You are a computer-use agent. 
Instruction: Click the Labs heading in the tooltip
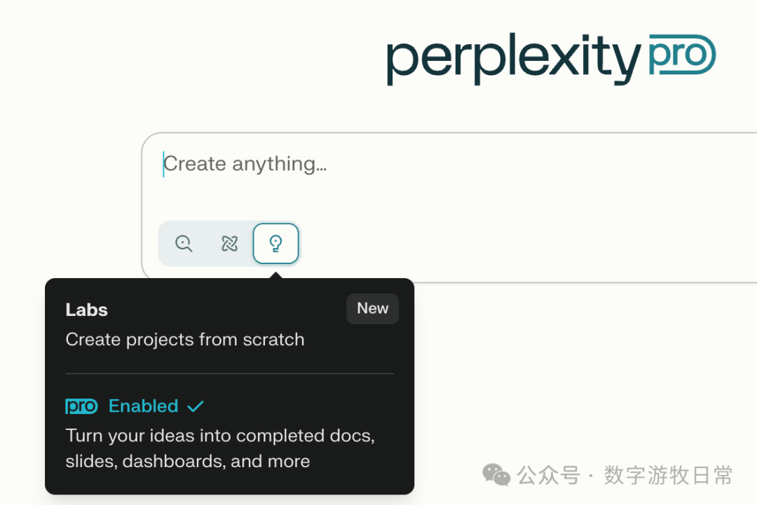[x=87, y=310]
